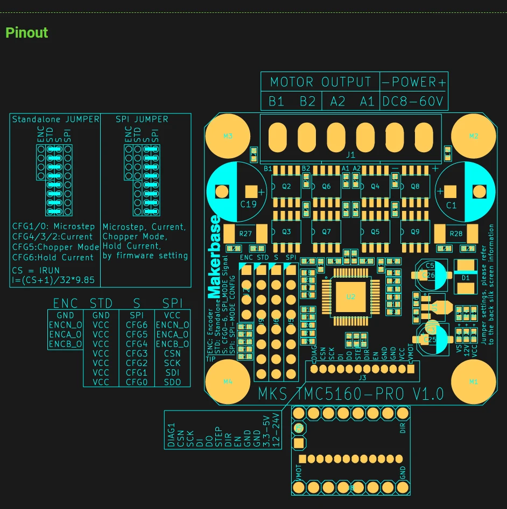Click the DIAG1 pin label
The image size is (507, 509).
pyautogui.click(x=171, y=435)
